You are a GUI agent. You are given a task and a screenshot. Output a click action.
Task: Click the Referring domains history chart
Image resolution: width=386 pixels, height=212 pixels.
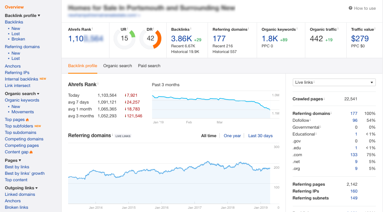174,174
